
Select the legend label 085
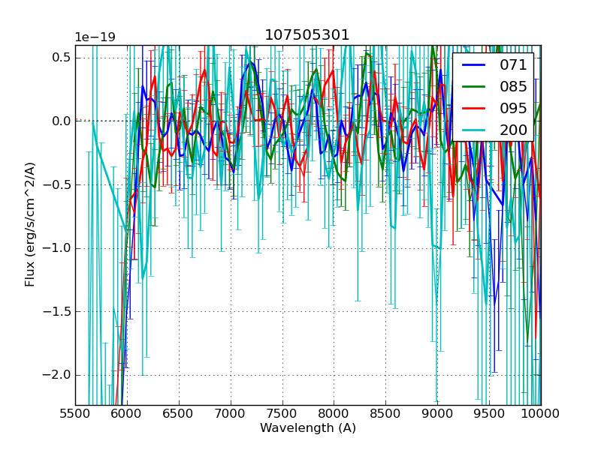pyautogui.click(x=514, y=87)
